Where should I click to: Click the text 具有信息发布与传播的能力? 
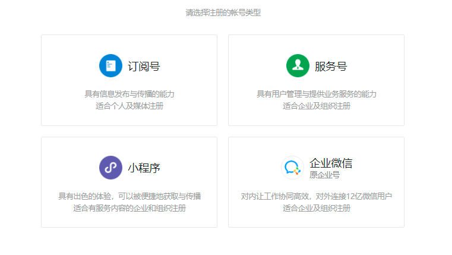point(129,94)
